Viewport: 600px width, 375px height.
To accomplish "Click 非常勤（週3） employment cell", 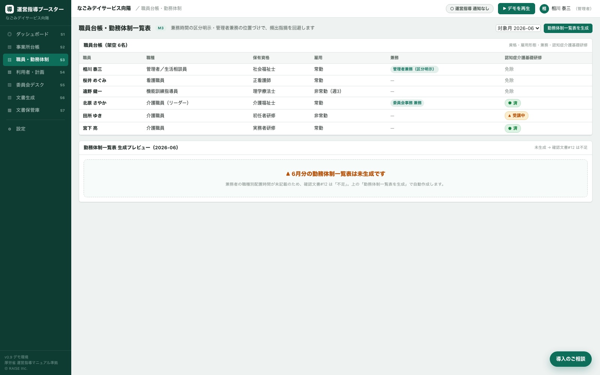I will [328, 91].
